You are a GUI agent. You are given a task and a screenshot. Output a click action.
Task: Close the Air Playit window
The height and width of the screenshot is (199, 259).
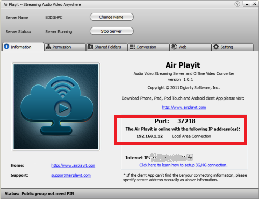click(255, 4)
